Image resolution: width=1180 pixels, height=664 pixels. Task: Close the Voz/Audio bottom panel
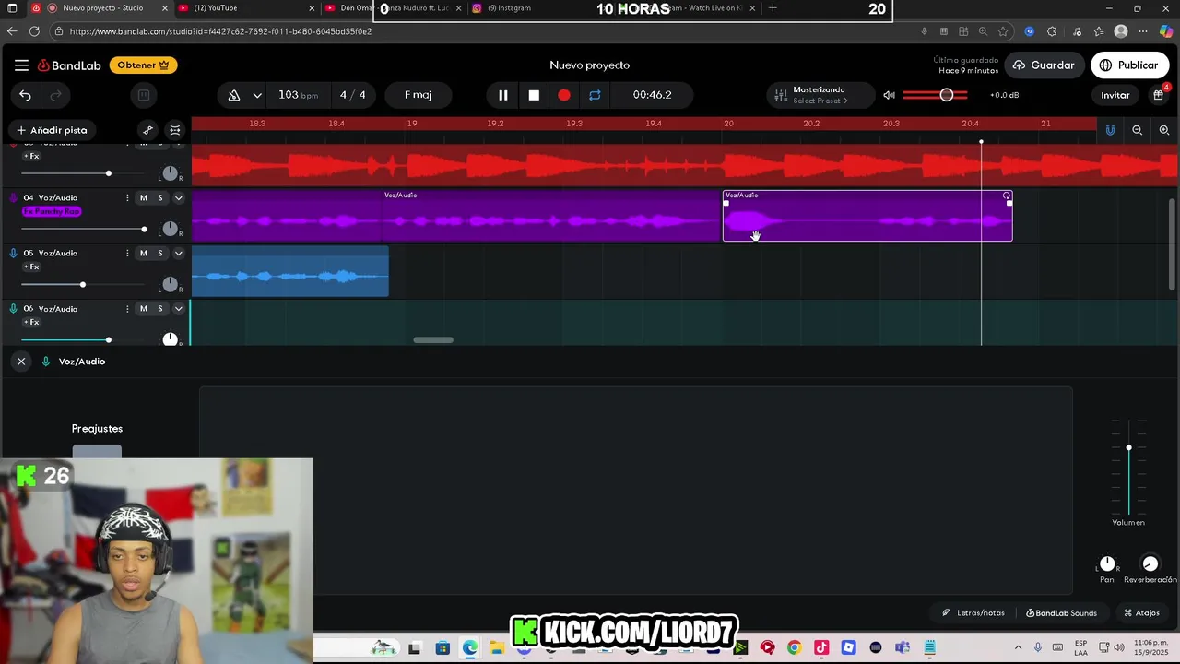coord(21,362)
